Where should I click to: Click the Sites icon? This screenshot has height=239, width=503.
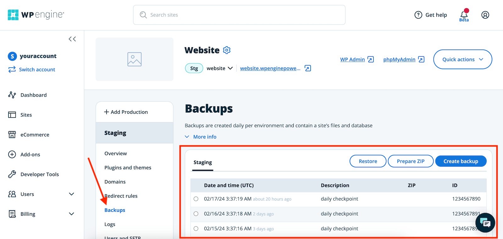tap(12, 115)
